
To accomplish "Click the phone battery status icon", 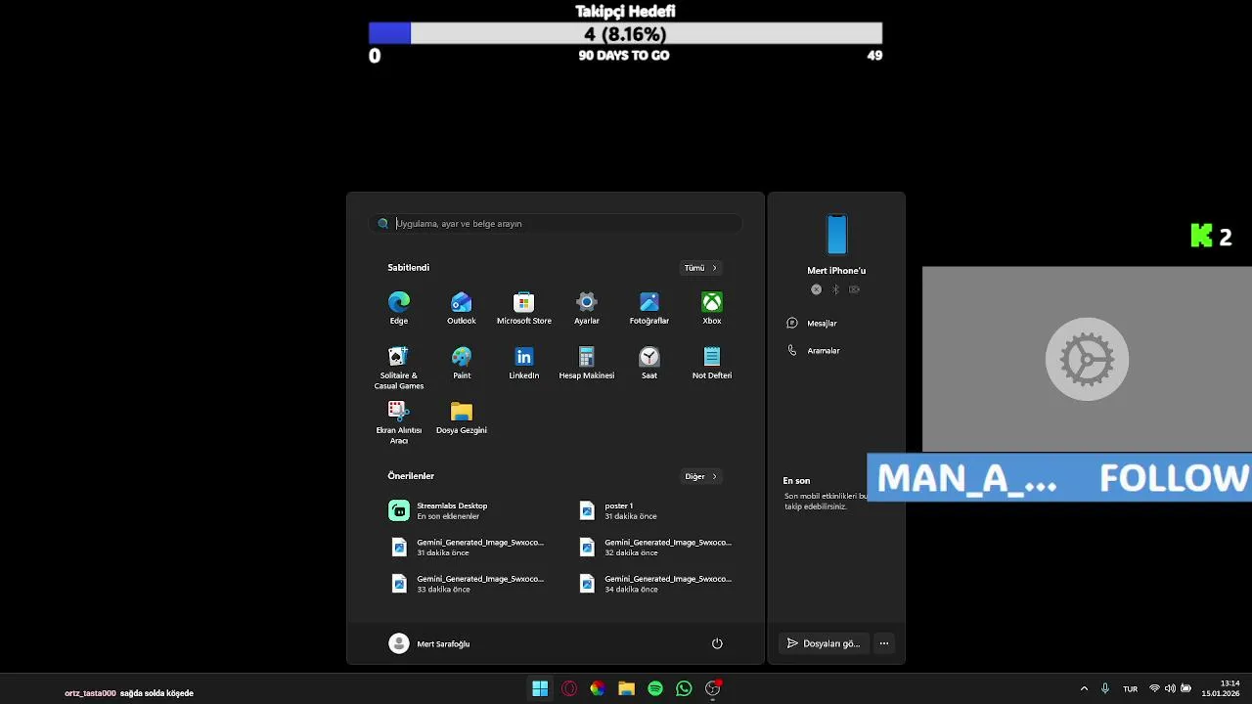I will coord(854,289).
